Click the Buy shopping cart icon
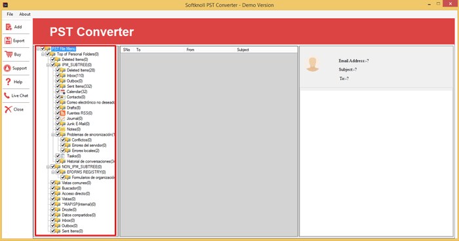This screenshot has width=459, height=241. point(9,54)
